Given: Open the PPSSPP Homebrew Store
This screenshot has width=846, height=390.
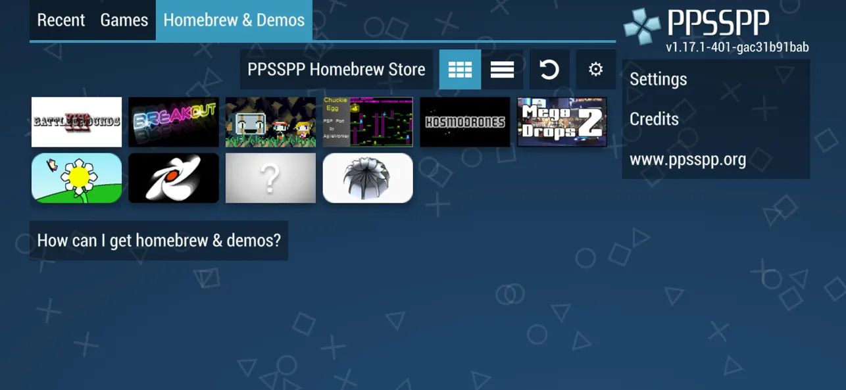Looking at the screenshot, I should [336, 69].
